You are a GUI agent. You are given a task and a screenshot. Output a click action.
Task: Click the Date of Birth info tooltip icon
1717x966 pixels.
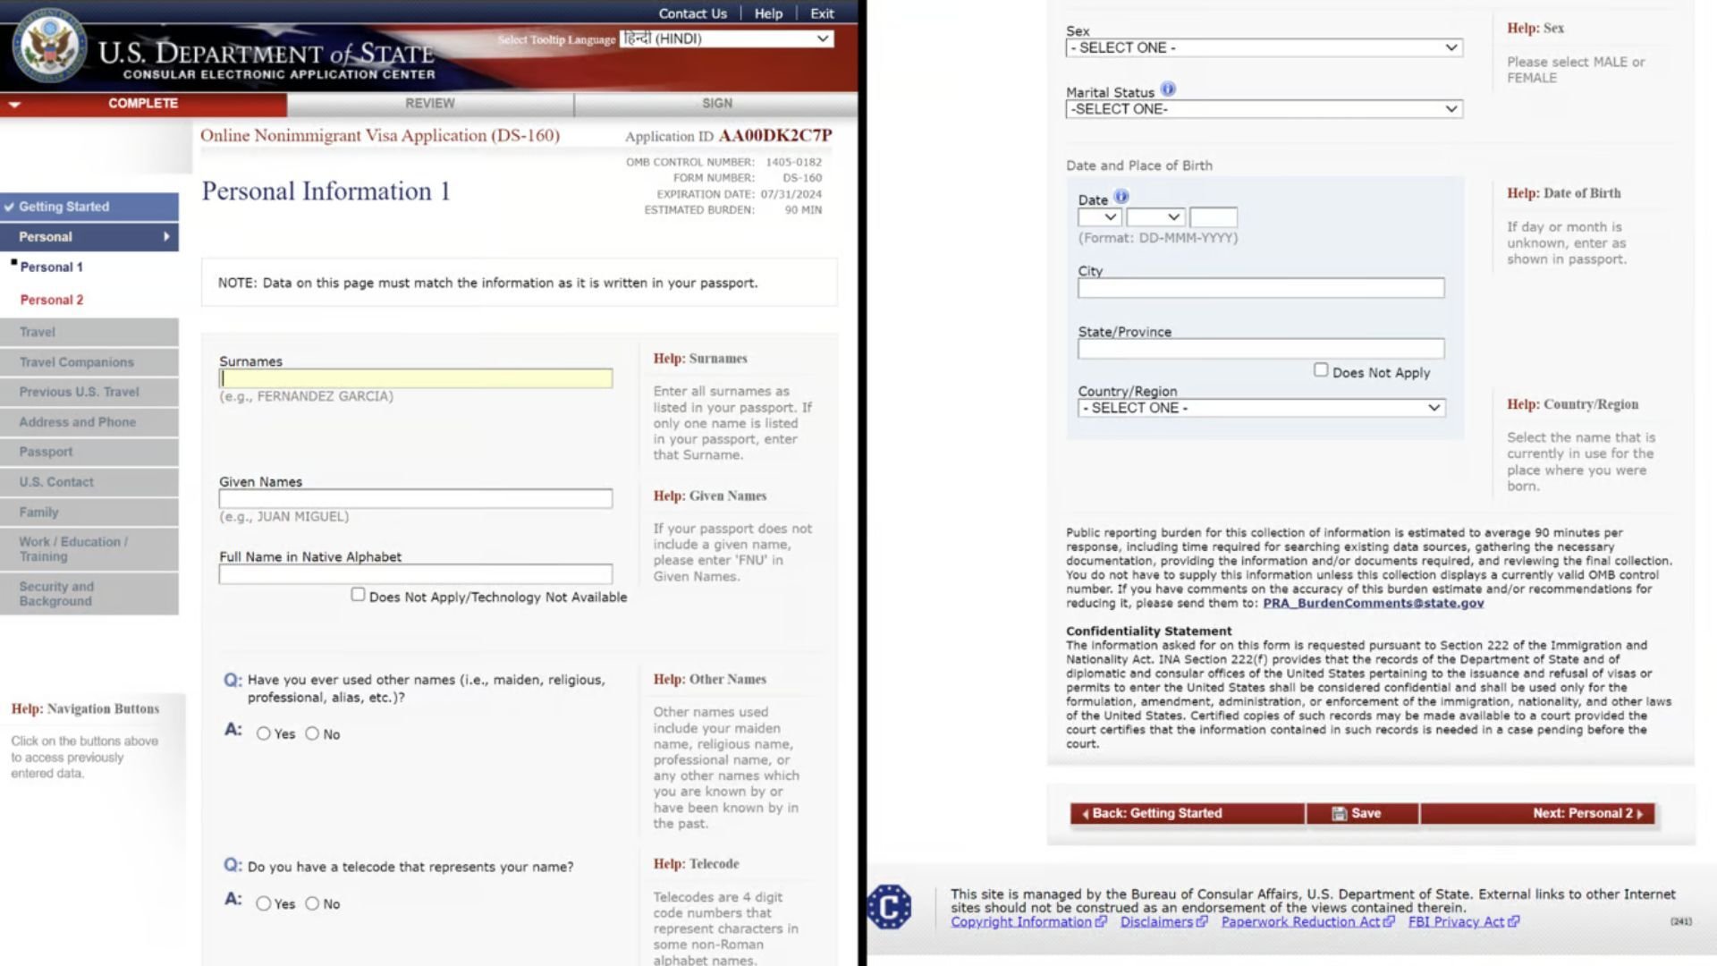[x=1121, y=198]
